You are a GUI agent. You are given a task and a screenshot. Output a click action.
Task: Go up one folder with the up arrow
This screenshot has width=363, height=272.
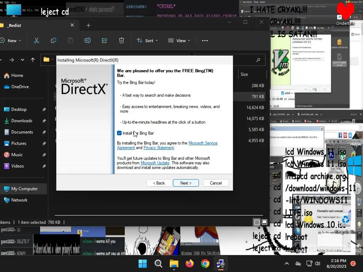click(33, 60)
